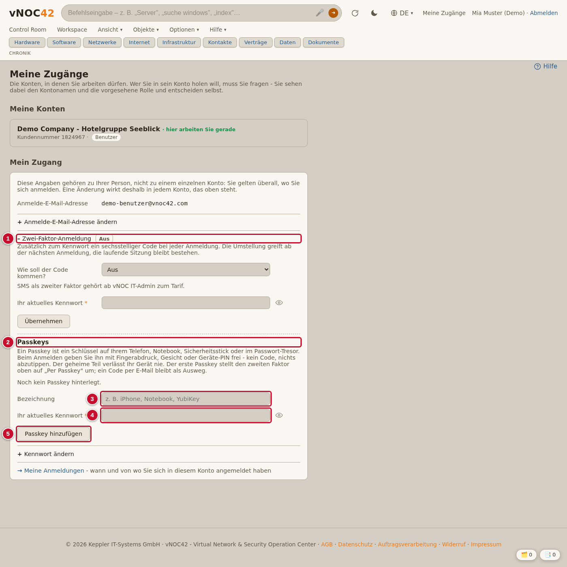Focus the Bezeichnung input field
The width and height of the screenshot is (567, 567).
(x=186, y=399)
